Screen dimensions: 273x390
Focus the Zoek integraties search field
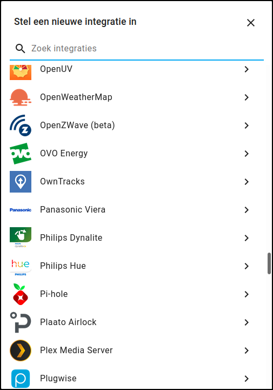pos(136,48)
